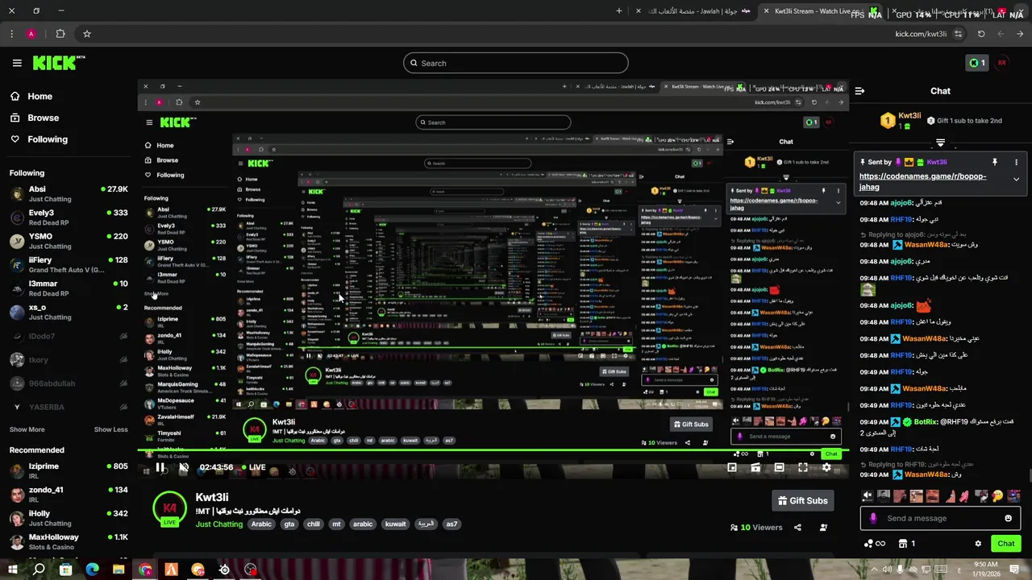Jump to LIVE in the main player controls
The width and height of the screenshot is (1032, 580).
pyautogui.click(x=252, y=467)
